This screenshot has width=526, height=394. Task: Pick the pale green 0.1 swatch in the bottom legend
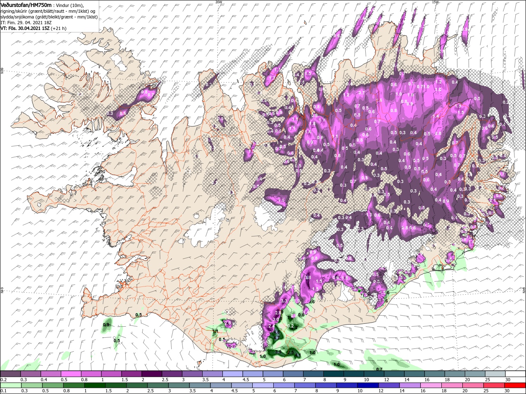tap(10, 385)
